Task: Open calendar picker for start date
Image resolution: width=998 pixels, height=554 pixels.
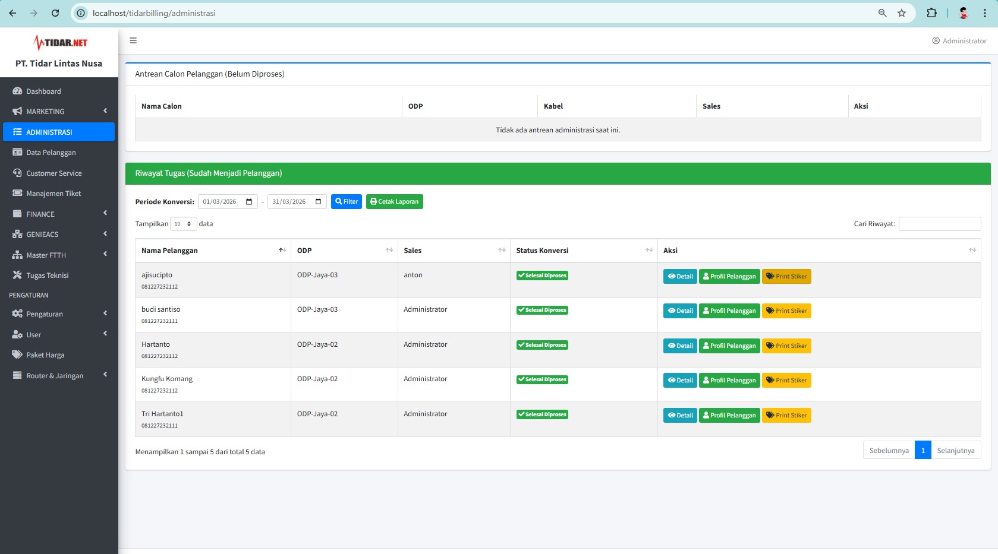Action: point(249,202)
